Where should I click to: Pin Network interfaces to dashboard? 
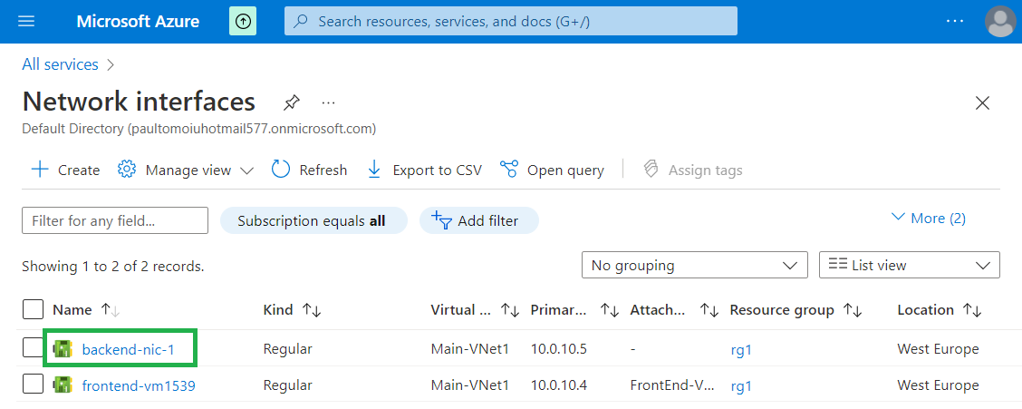coord(292,102)
